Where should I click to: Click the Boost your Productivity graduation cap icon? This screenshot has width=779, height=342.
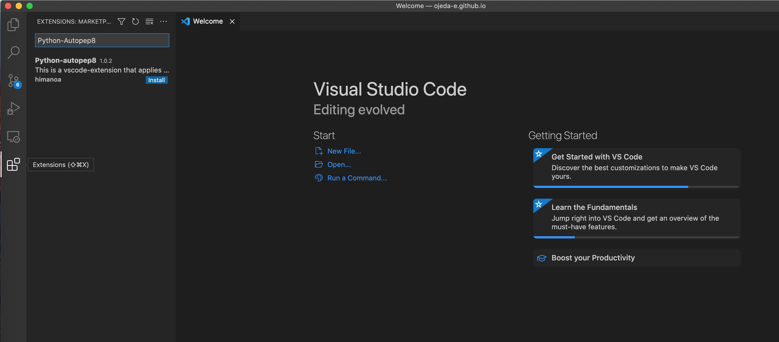tap(541, 258)
